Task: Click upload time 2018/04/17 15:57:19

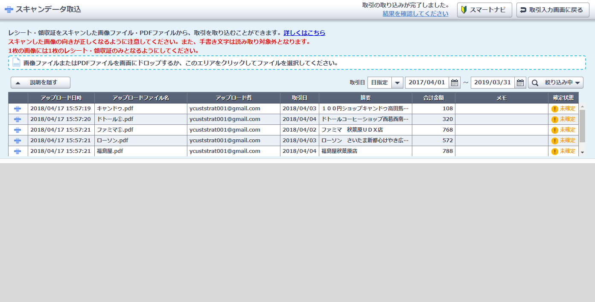Action: coord(61,109)
